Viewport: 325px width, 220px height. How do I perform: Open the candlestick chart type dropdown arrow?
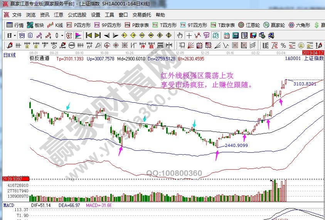(62, 35)
